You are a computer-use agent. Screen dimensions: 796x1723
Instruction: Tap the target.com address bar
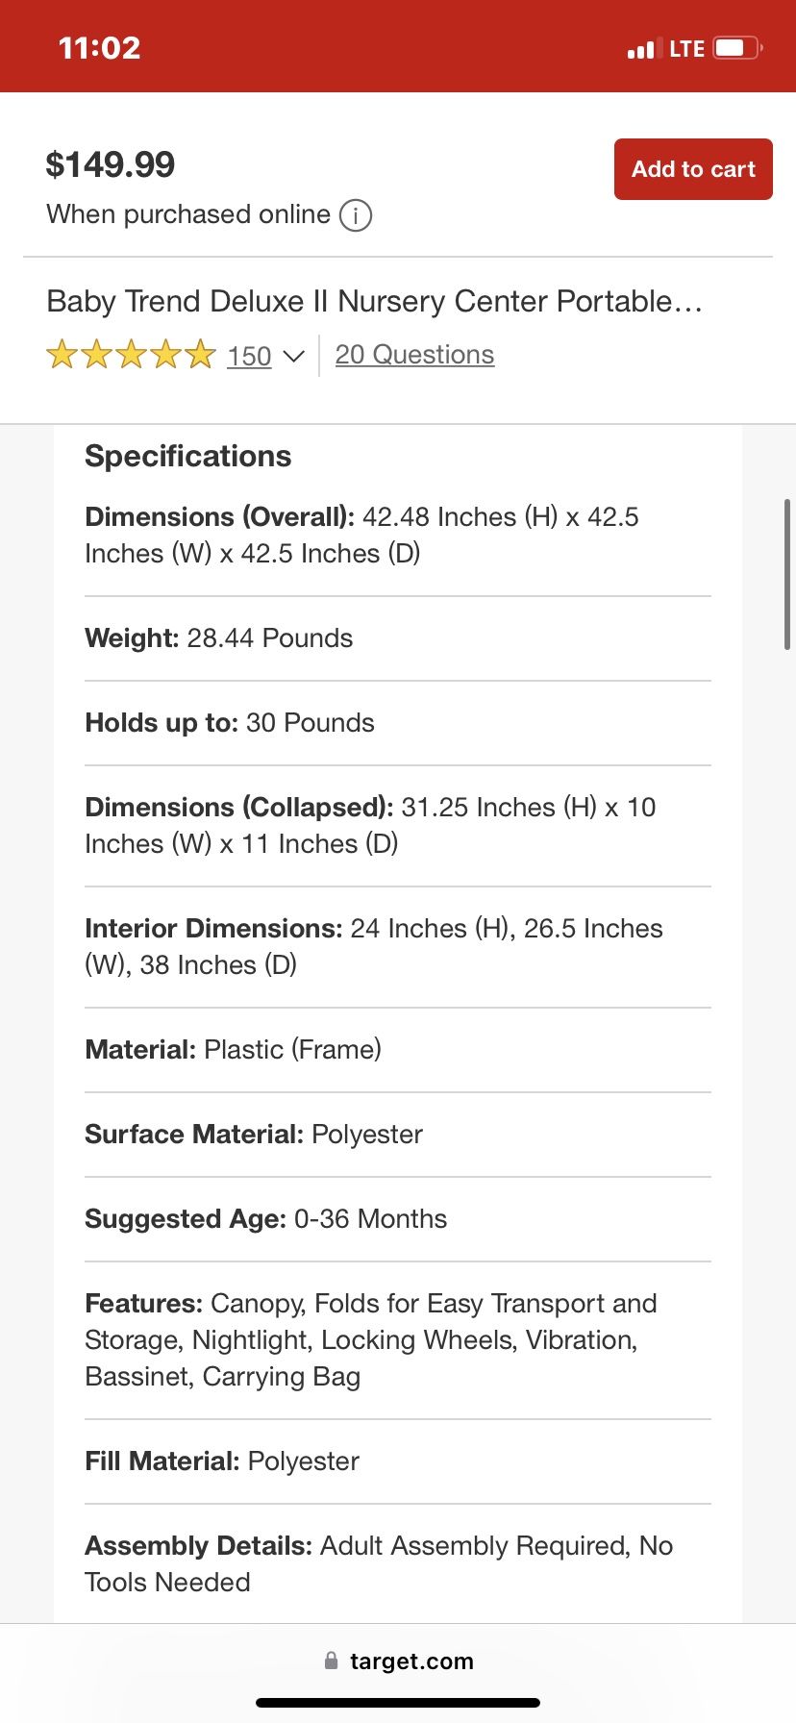pos(398,1661)
